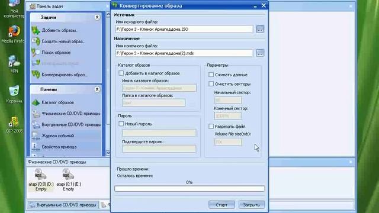Click the Volume file size field
Viewport: 379px width, 213px height.
click(x=228, y=142)
